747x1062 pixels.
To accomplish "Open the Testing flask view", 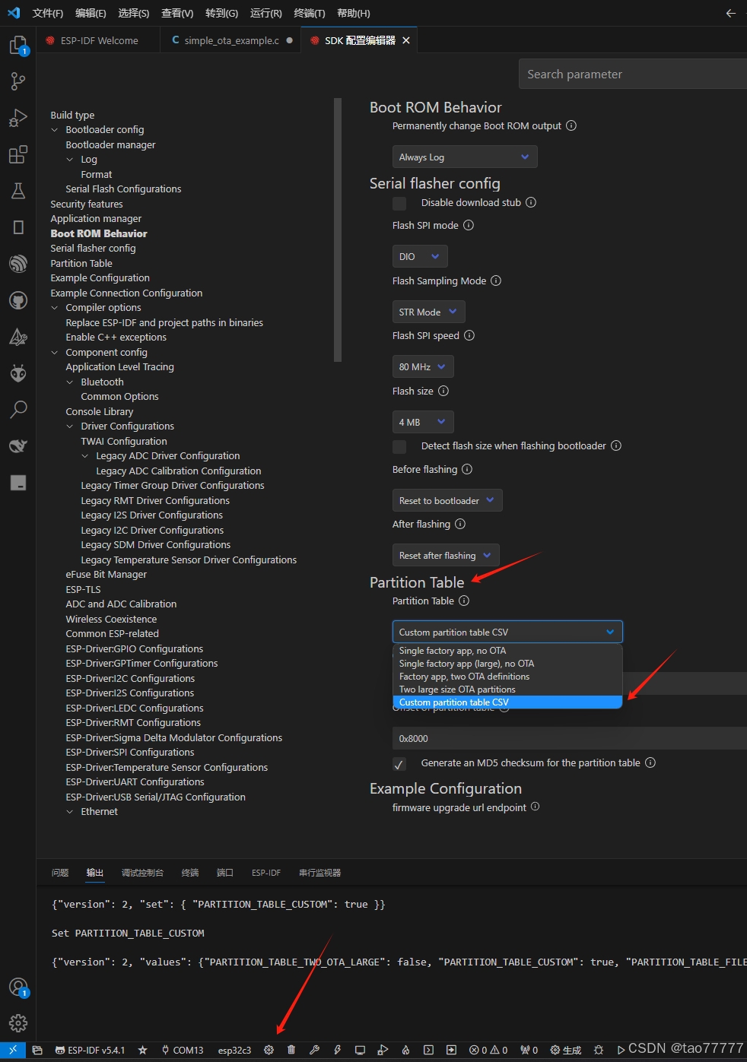I will (18, 191).
